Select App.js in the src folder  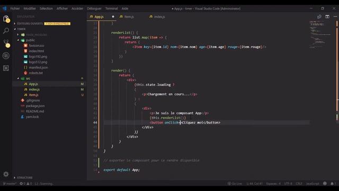pyautogui.click(x=33, y=84)
